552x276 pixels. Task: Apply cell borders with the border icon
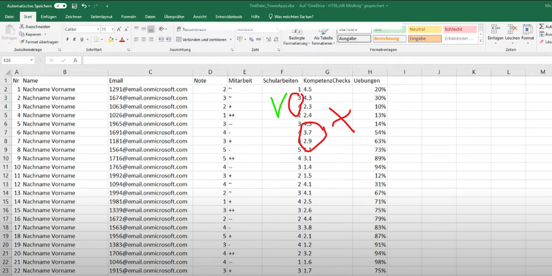pos(96,39)
